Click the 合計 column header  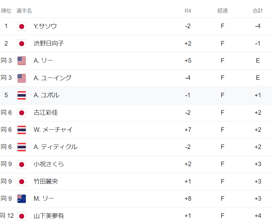click(257, 11)
